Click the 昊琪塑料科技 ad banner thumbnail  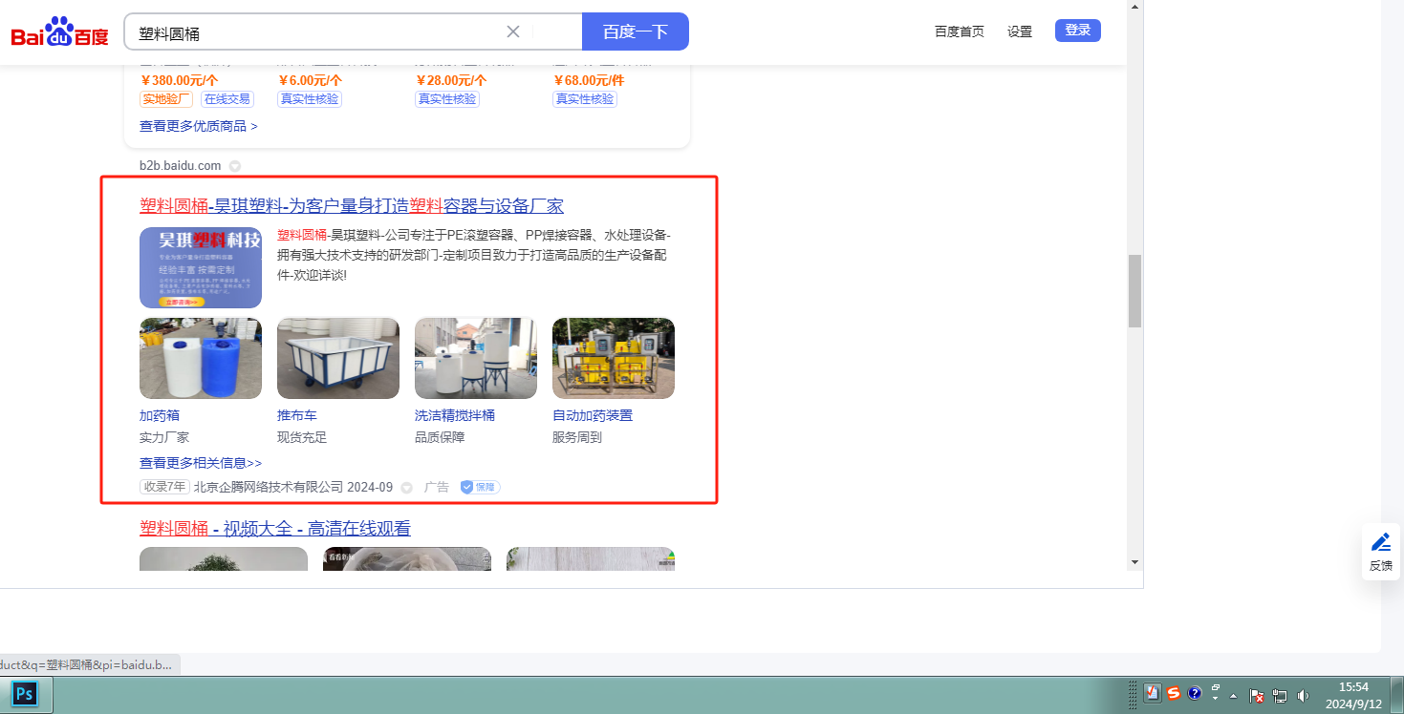201,267
